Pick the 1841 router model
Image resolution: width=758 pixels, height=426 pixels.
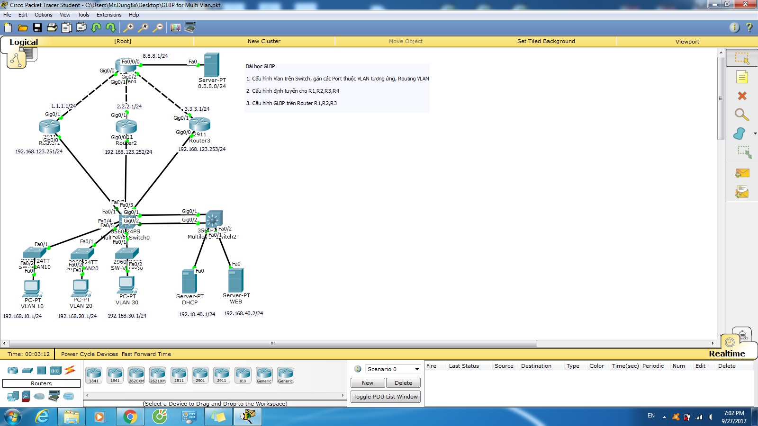[94, 375]
